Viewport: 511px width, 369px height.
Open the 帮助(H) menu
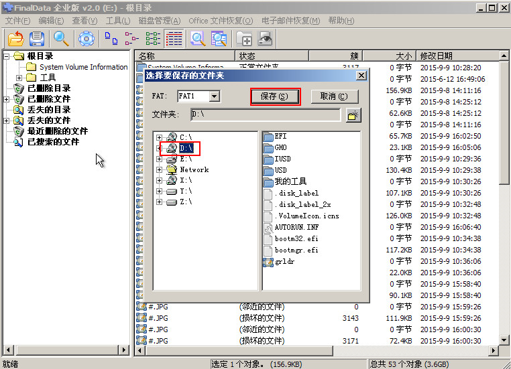(341, 21)
